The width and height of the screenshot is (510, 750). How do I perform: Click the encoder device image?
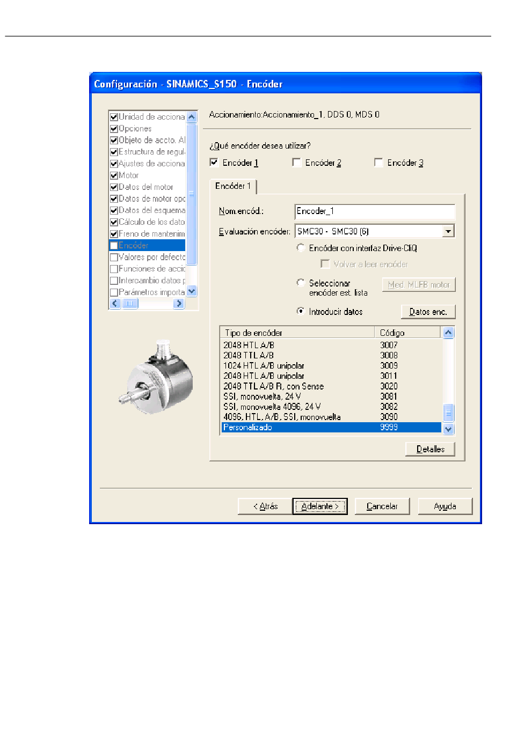[156, 377]
